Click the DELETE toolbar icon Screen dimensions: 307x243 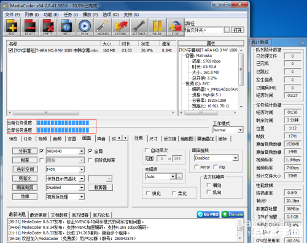(x=30, y=27)
